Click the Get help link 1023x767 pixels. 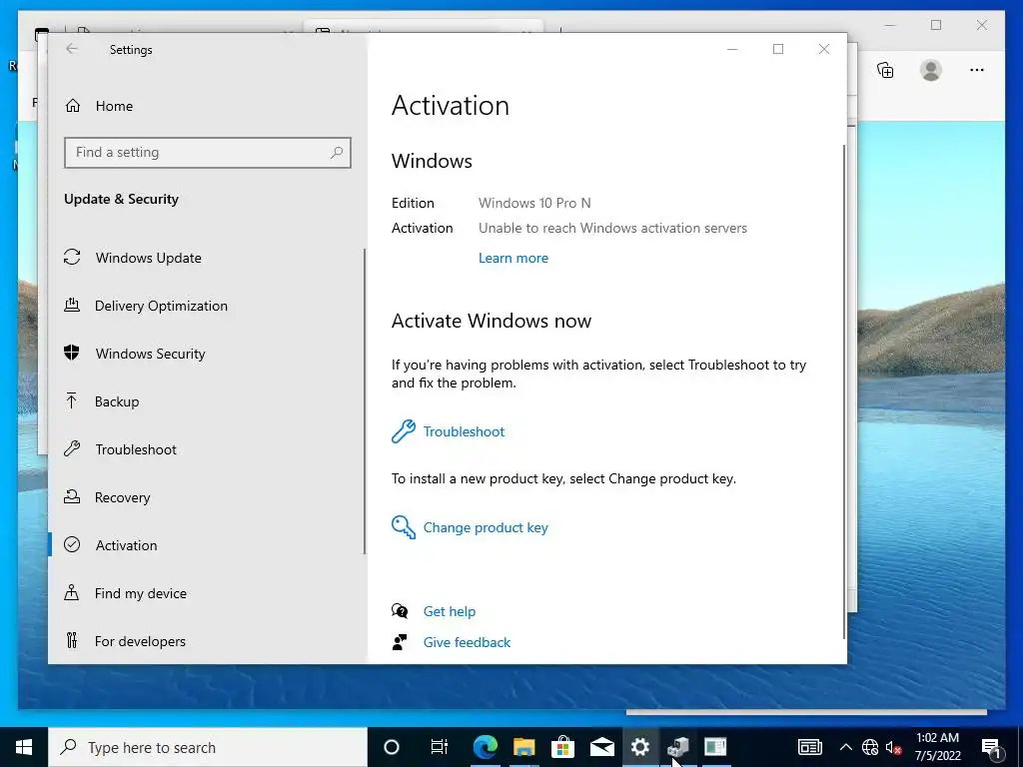pyautogui.click(x=450, y=611)
